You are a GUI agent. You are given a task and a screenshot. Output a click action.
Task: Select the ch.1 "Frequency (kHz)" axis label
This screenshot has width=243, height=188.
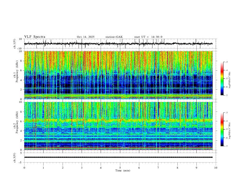pos(17,71)
